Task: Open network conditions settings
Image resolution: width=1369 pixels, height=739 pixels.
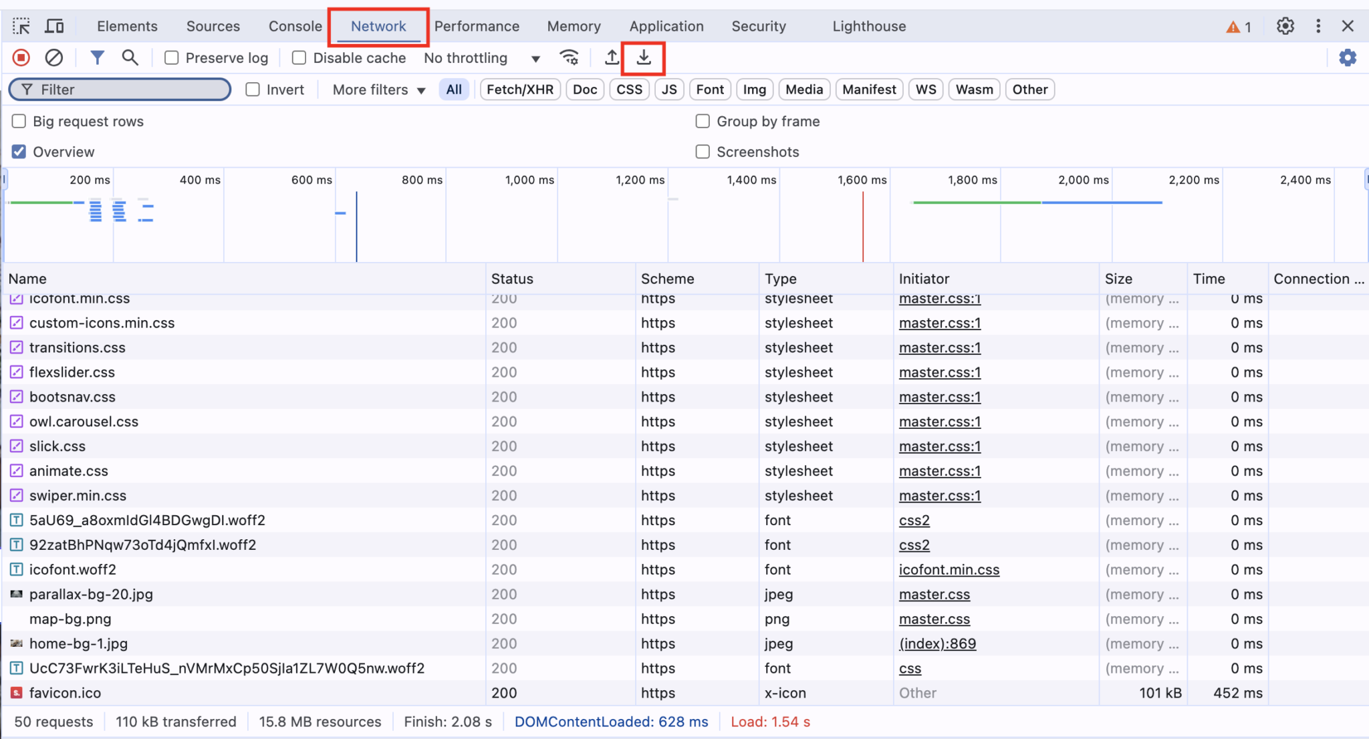Action: click(569, 57)
